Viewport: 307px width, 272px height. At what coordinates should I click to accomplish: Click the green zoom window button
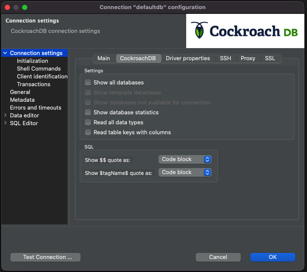click(25, 7)
